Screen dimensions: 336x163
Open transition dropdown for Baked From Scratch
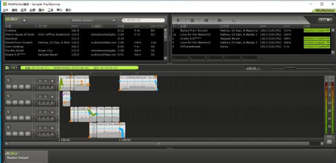[317, 31]
